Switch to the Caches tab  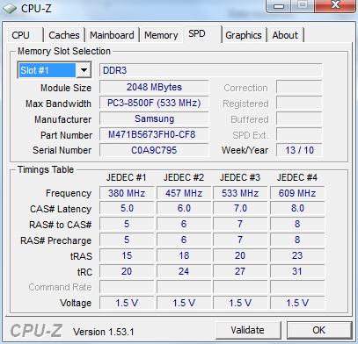pos(64,35)
